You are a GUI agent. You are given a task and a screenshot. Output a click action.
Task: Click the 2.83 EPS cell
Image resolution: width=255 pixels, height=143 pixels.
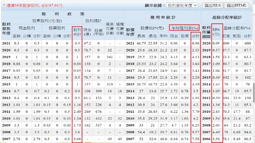(x=216, y=111)
